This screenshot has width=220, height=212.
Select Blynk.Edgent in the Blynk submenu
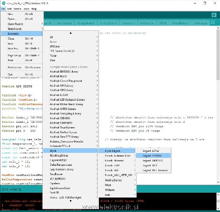117,151
